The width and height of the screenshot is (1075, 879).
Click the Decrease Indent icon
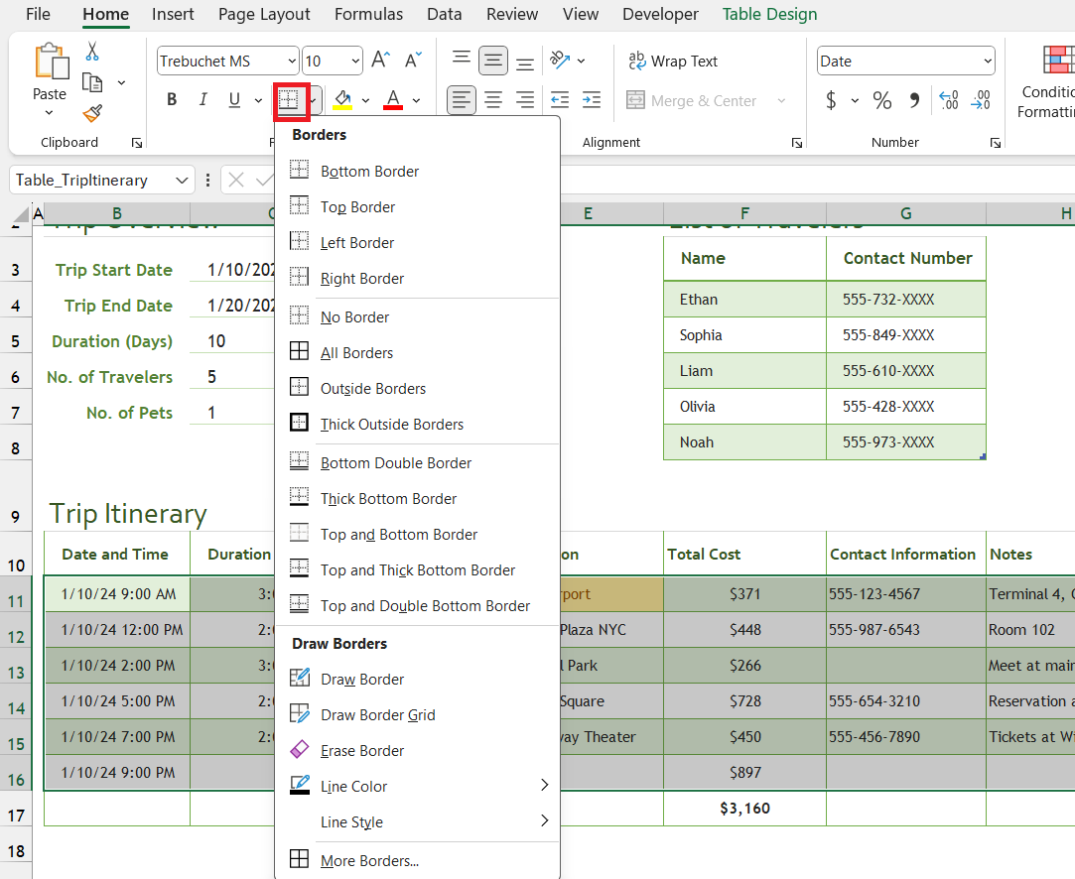tap(559, 100)
